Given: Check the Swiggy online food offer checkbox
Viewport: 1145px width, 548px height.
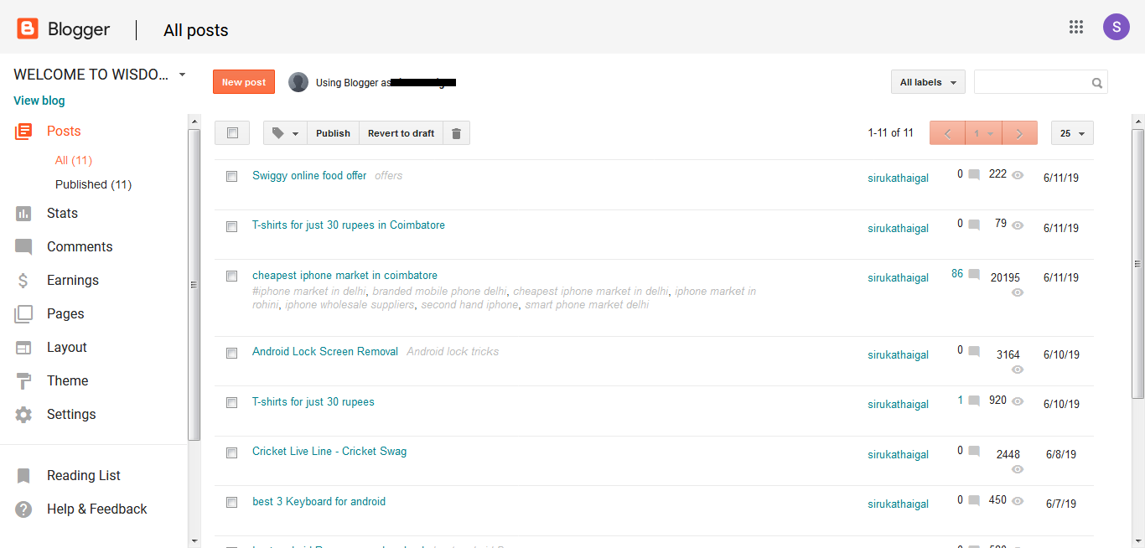Looking at the screenshot, I should tap(232, 177).
